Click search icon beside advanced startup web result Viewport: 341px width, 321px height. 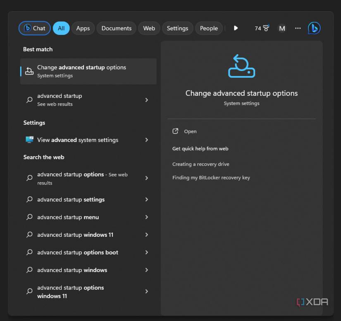pyautogui.click(x=29, y=100)
